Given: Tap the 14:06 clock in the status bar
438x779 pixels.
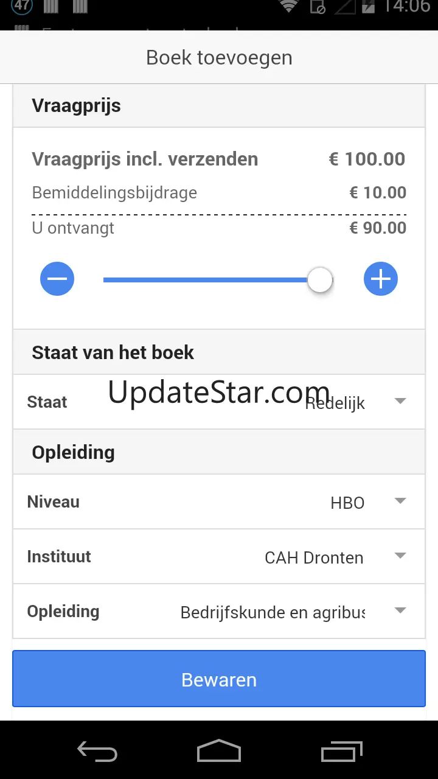Looking at the screenshot, I should 406,7.
